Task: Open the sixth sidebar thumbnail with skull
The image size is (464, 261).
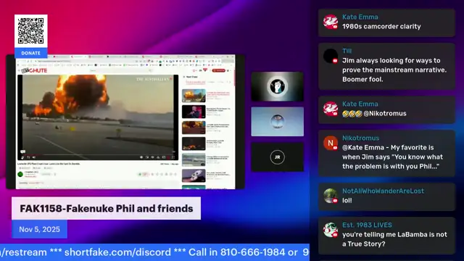Action: 194,175
